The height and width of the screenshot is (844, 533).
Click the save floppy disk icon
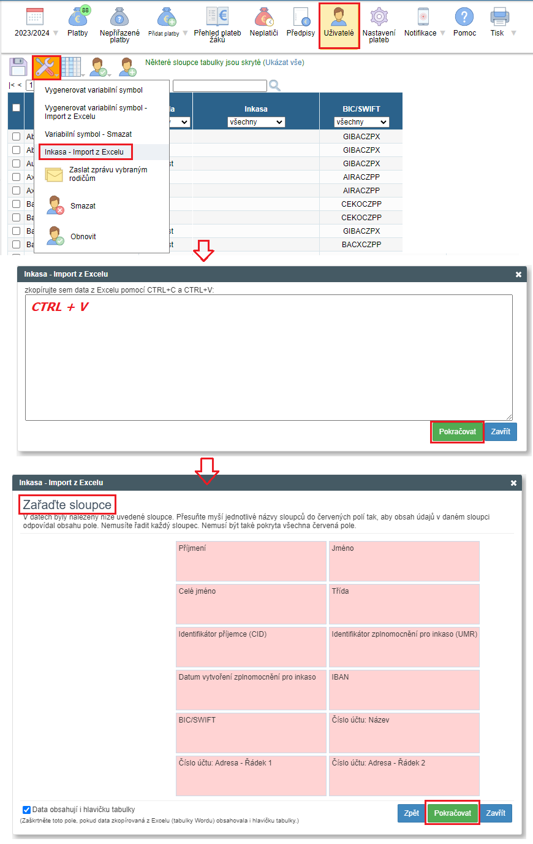pos(18,67)
